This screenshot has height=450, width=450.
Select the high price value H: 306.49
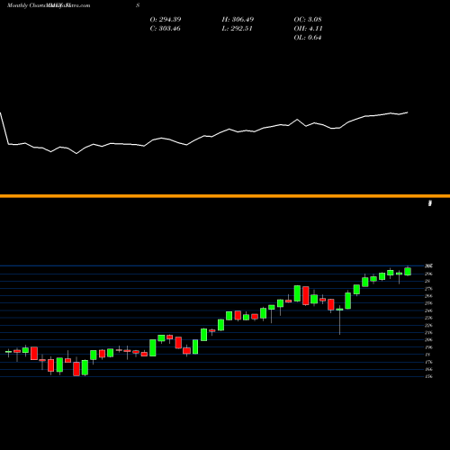[238, 20]
